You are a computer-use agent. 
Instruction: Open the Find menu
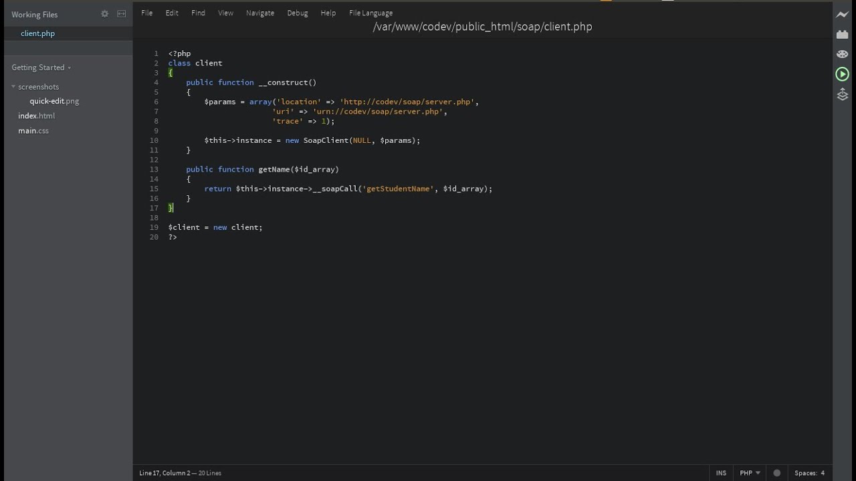tap(198, 13)
